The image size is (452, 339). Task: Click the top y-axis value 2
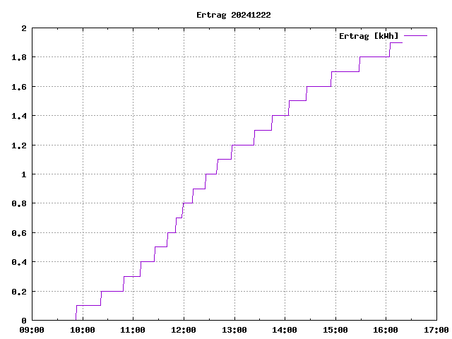[24, 28]
